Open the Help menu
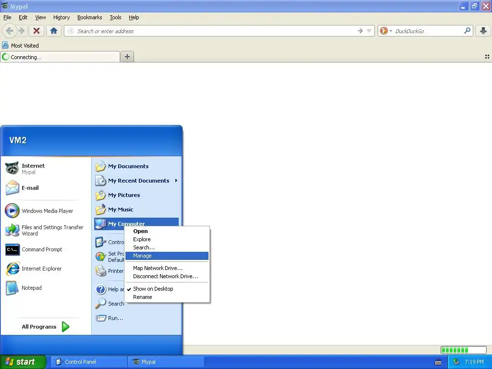 [134, 17]
